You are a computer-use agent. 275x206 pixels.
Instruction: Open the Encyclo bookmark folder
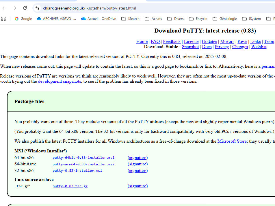198,19
